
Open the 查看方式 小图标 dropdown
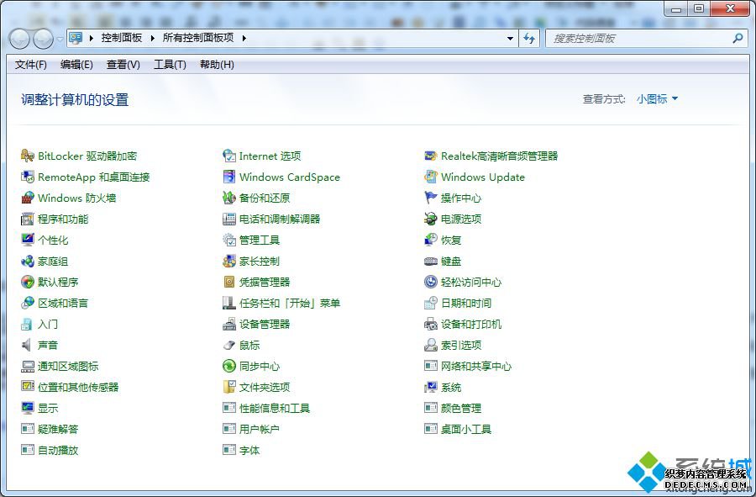pyautogui.click(x=657, y=99)
